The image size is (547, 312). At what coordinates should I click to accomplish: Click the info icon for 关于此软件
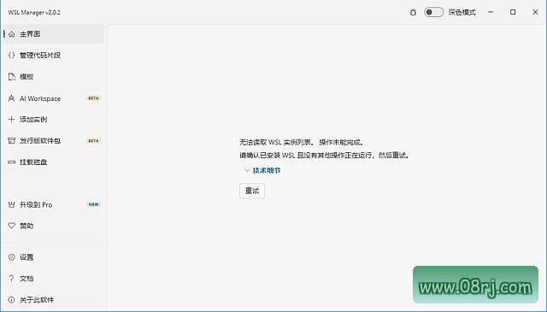pyautogui.click(x=11, y=300)
